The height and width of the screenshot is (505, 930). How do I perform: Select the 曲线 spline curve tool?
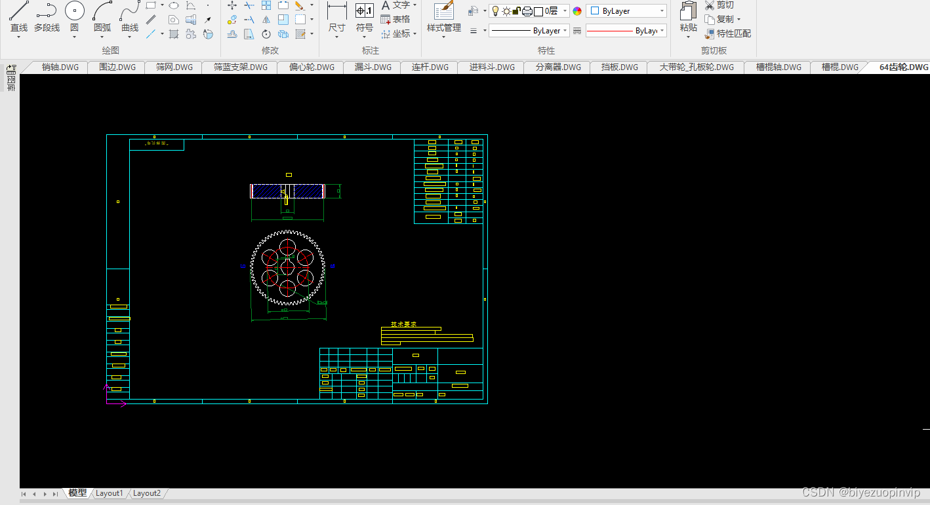pos(130,16)
